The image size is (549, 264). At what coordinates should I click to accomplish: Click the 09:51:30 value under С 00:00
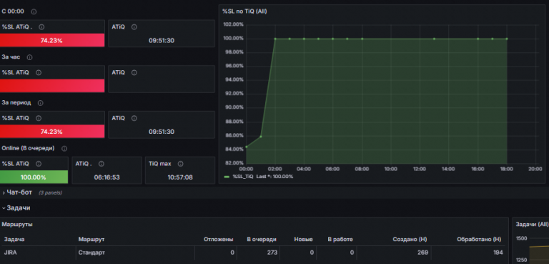[x=162, y=41]
